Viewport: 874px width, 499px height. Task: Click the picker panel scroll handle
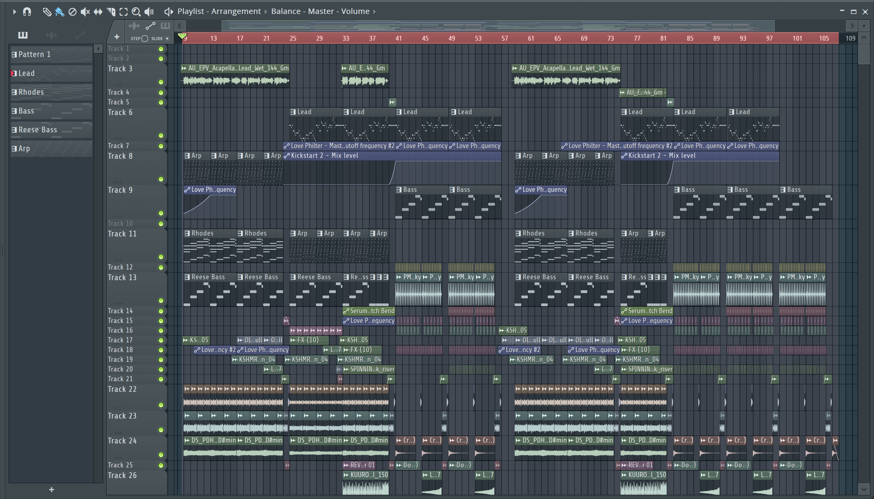98,49
